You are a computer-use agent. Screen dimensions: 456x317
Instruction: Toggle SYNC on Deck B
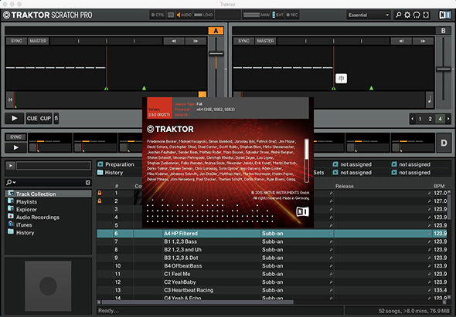tap(243, 41)
